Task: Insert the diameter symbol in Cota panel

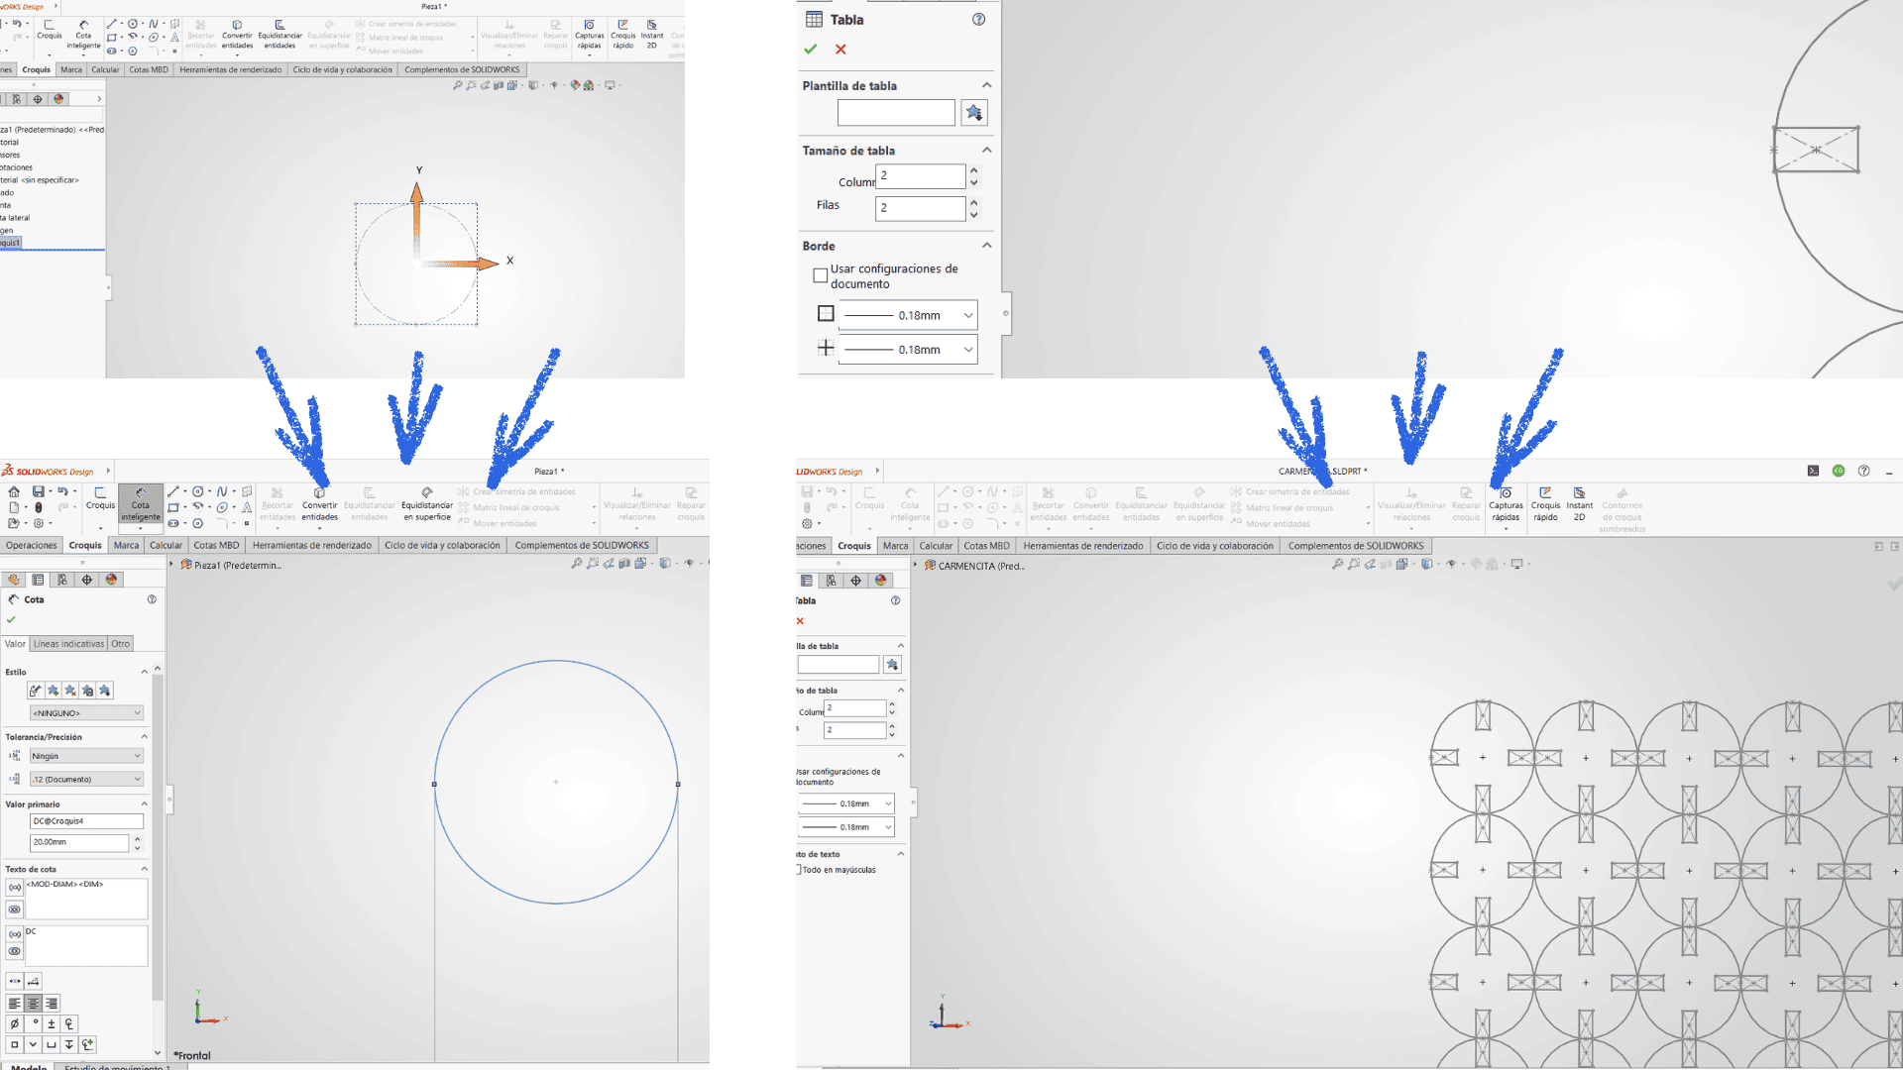Action: [14, 1023]
